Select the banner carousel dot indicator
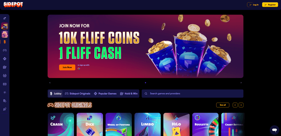Screen dimensions: 281x136 point(145,83)
